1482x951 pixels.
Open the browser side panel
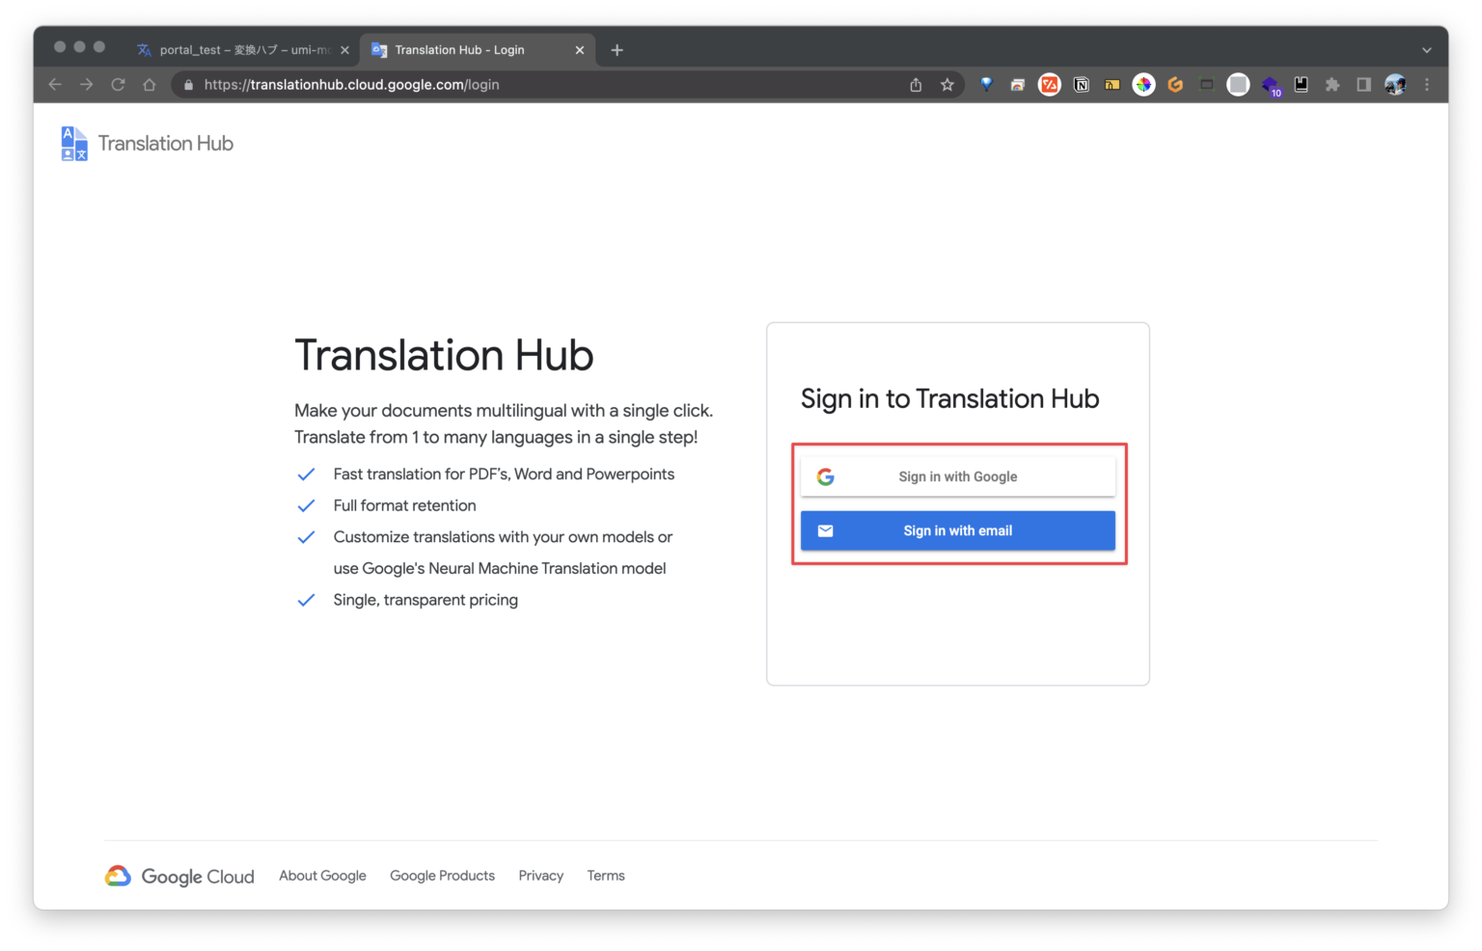1363,84
